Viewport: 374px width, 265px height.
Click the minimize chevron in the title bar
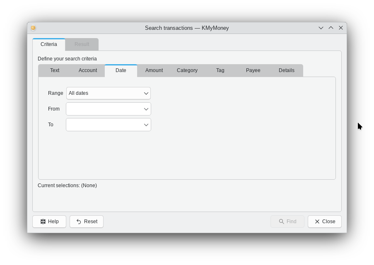[x=321, y=28]
